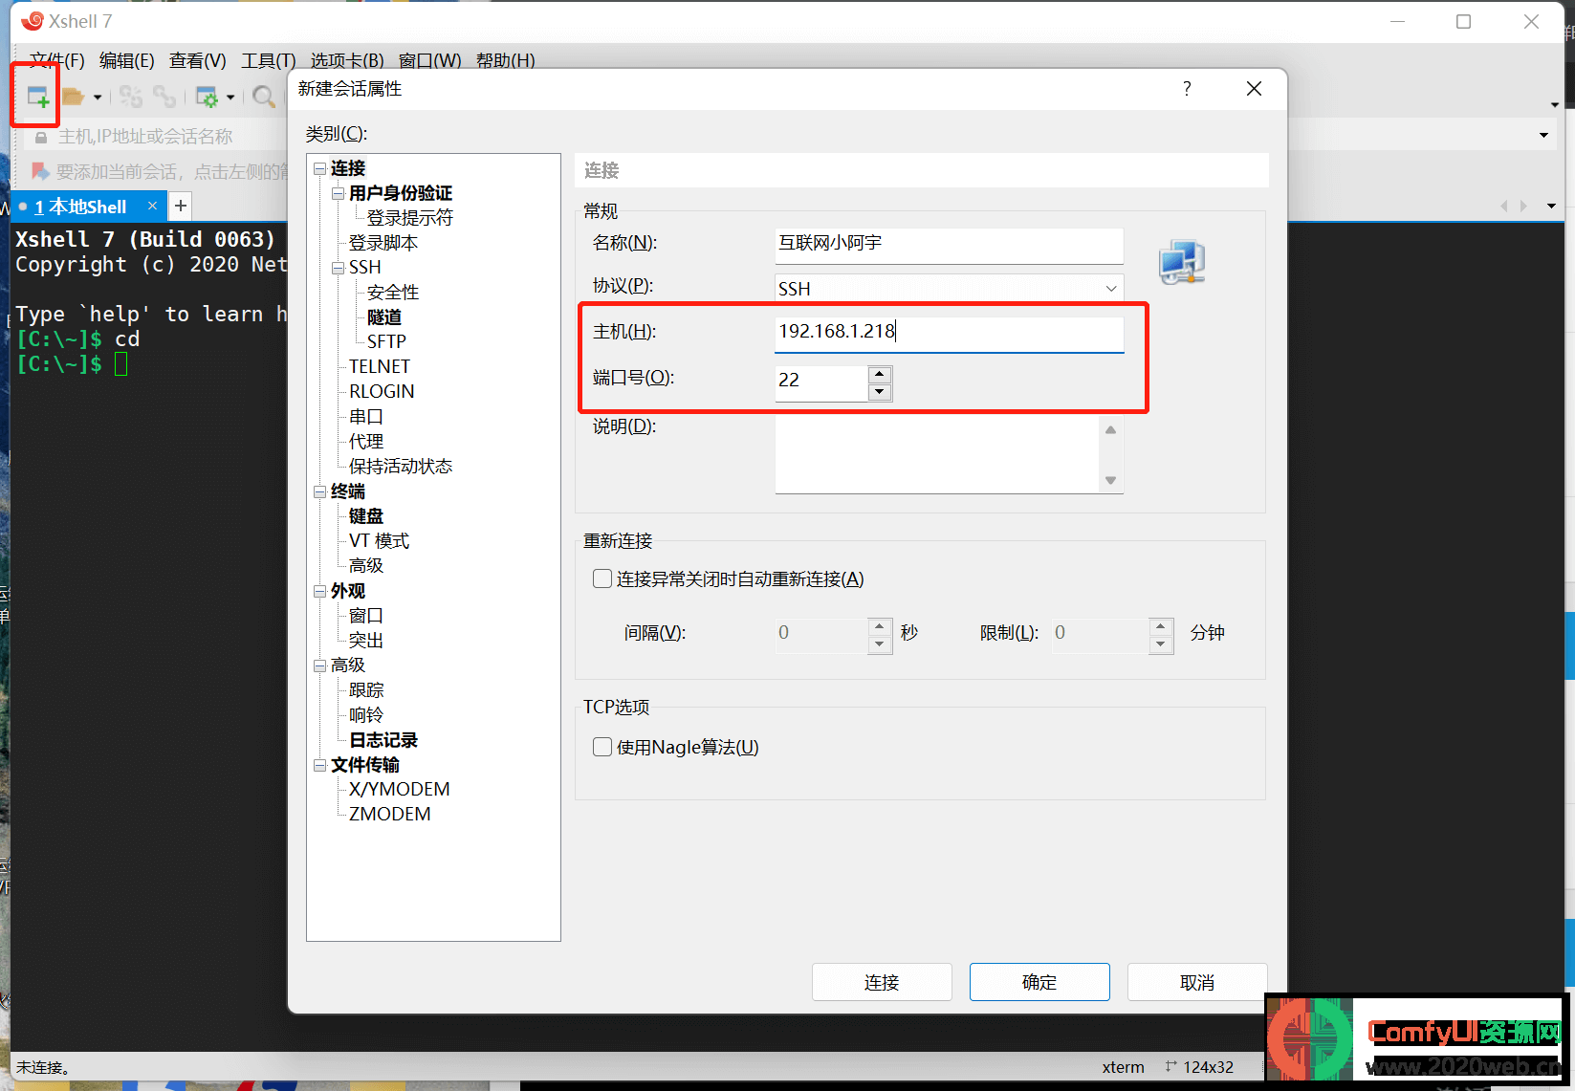Click the help question mark in the dialog title

(x=1187, y=89)
